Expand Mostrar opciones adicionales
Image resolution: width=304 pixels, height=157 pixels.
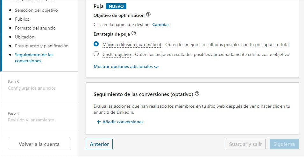point(126,67)
